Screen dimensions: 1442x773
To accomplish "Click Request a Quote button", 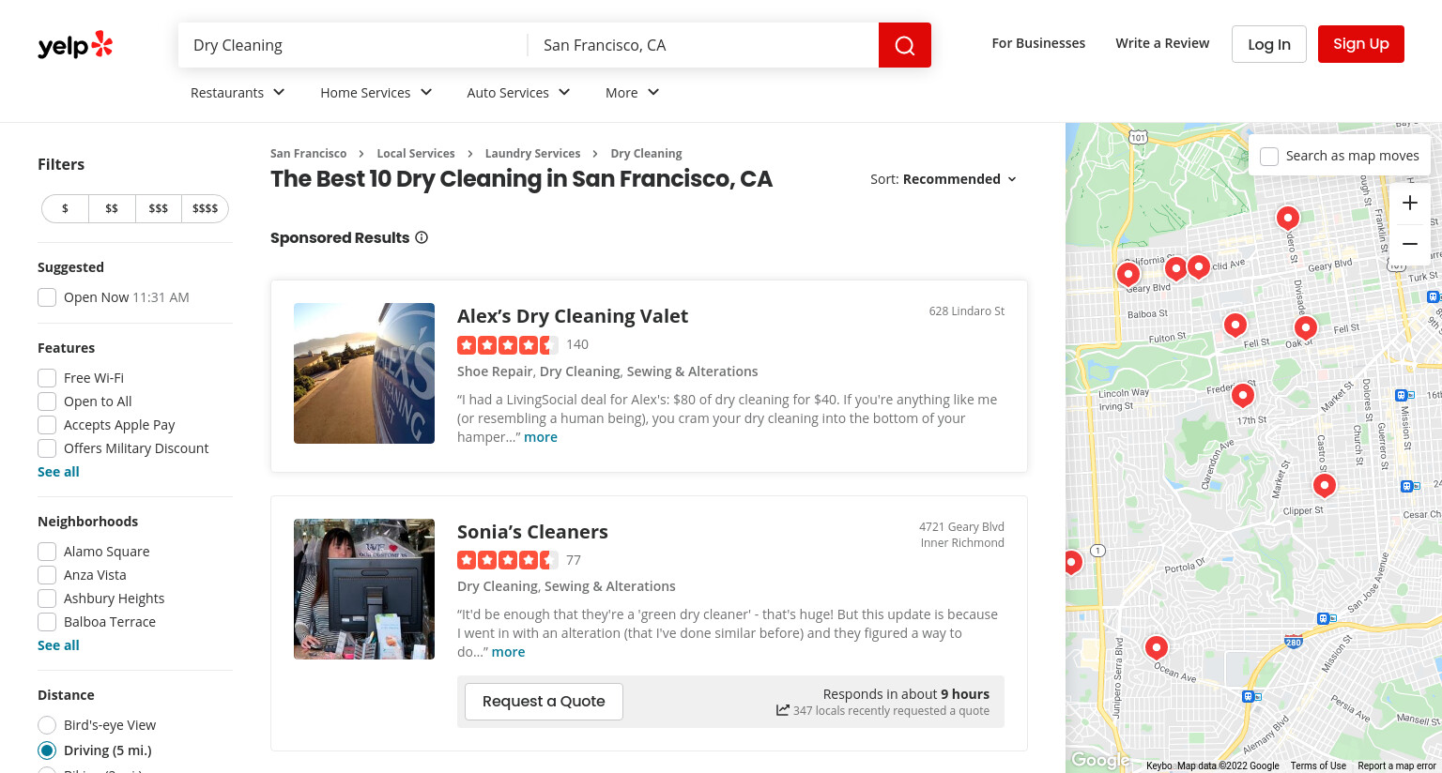I will pos(544,702).
